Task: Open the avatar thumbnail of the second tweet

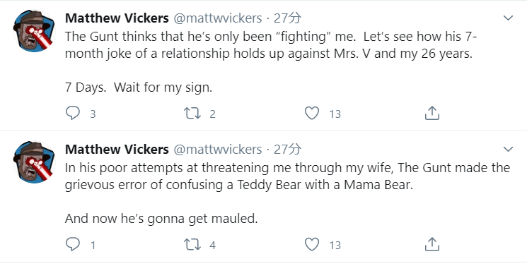Action: pos(34,162)
